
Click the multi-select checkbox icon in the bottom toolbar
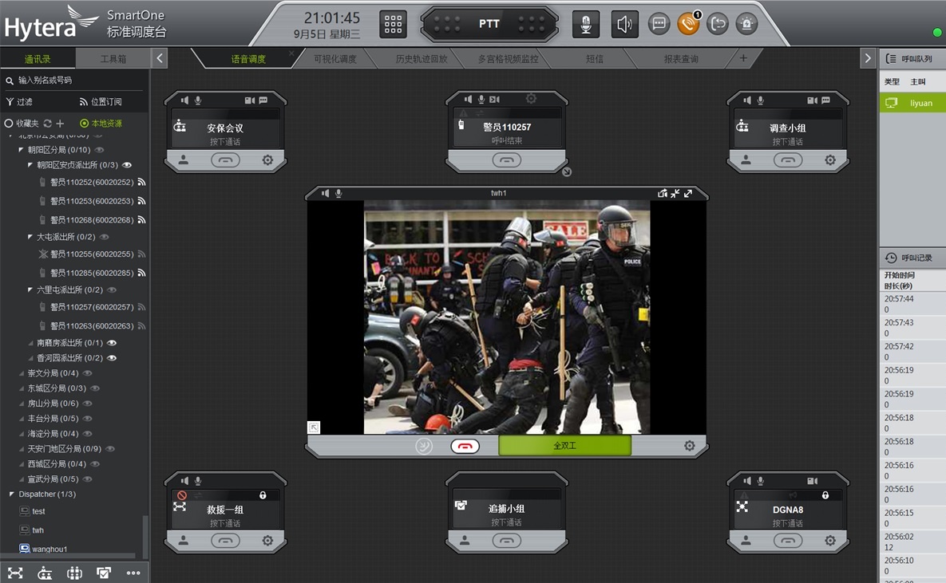[x=104, y=573]
